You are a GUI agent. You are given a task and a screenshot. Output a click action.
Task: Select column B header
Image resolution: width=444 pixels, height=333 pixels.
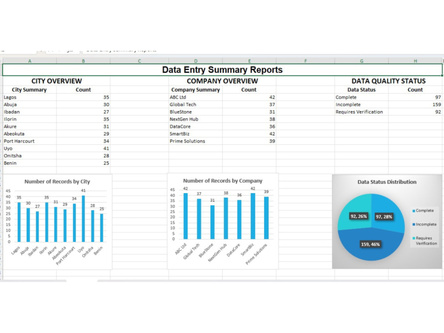(83, 61)
